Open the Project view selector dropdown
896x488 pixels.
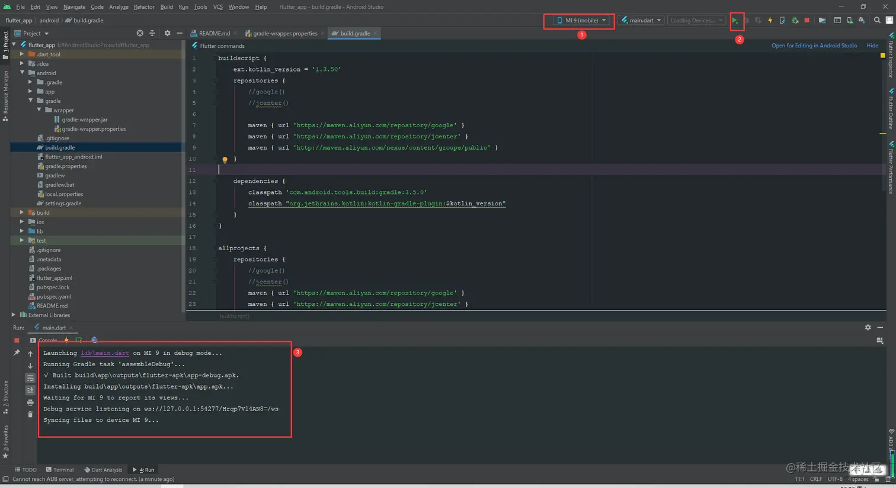tap(32, 34)
